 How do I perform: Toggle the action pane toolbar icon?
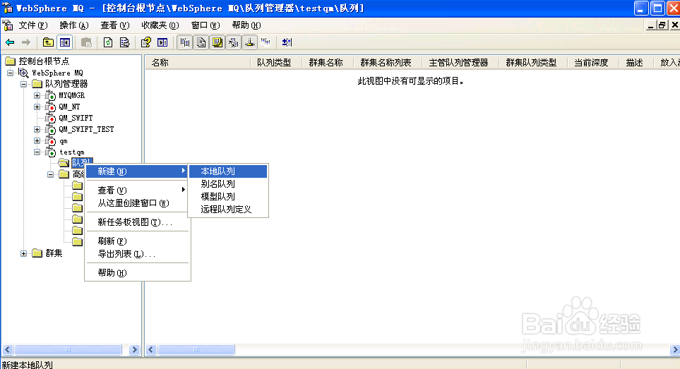pos(162,42)
